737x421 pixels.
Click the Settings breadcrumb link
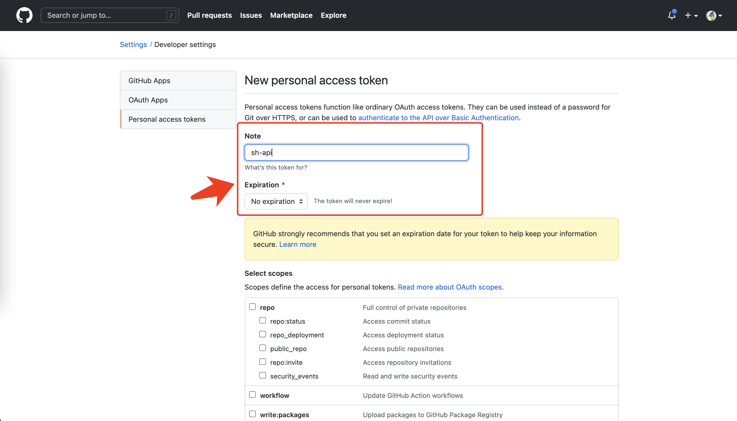click(x=133, y=44)
